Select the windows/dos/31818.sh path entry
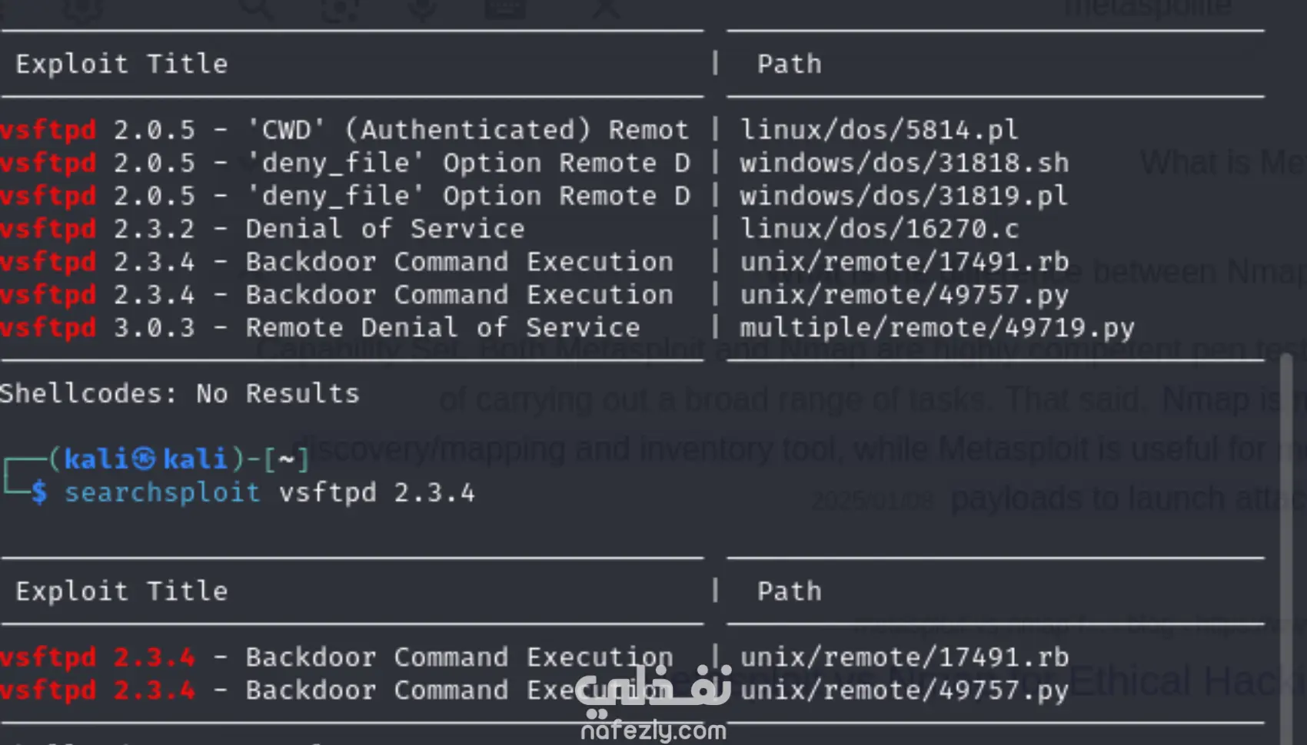The width and height of the screenshot is (1307, 745). (x=904, y=163)
